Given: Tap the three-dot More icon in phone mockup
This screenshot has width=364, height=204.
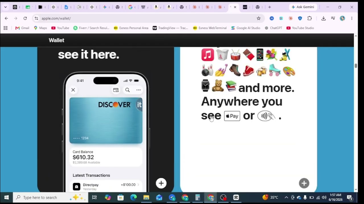Looking at the screenshot, I should pos(138,90).
